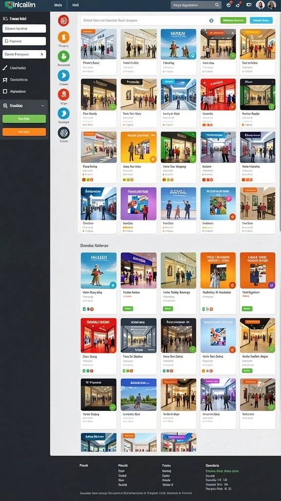This screenshot has height=501, width=281.
Task: Click the magnifier icon in the header search box
Action: pos(217,5)
